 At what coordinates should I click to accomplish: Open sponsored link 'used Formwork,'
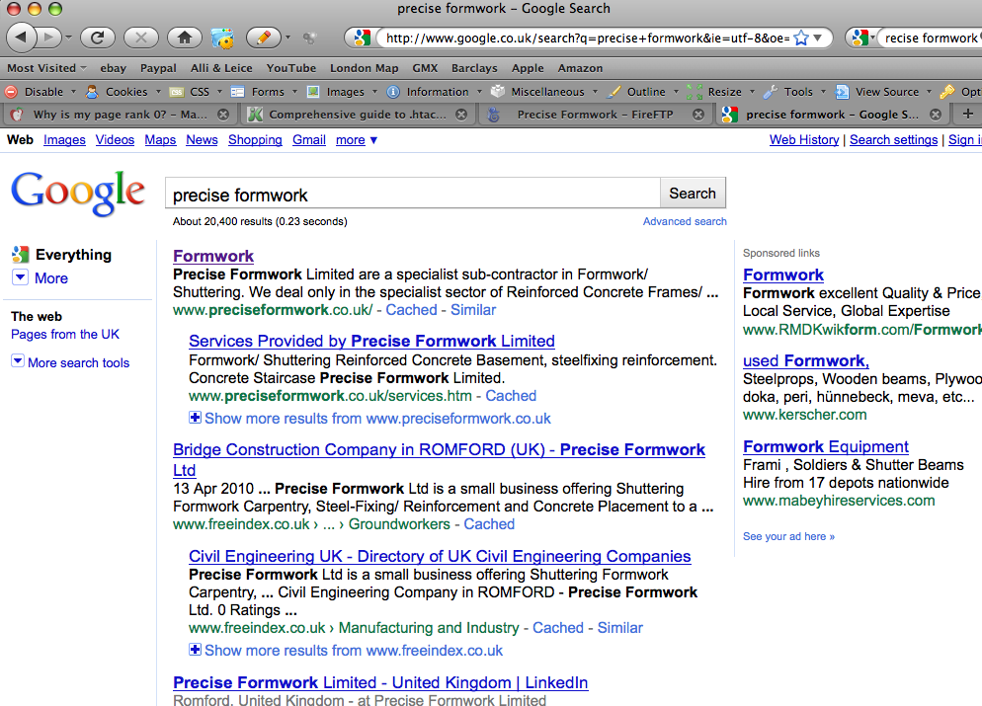(x=805, y=361)
